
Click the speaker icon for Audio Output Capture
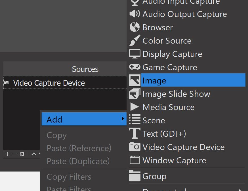(x=134, y=14)
